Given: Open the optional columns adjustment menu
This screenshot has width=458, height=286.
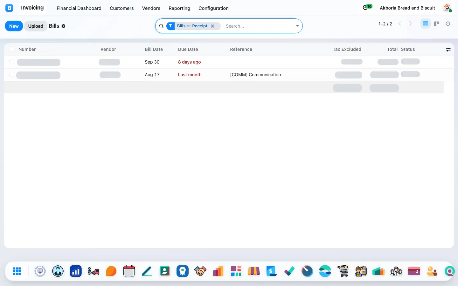Looking at the screenshot, I should tap(448, 50).
